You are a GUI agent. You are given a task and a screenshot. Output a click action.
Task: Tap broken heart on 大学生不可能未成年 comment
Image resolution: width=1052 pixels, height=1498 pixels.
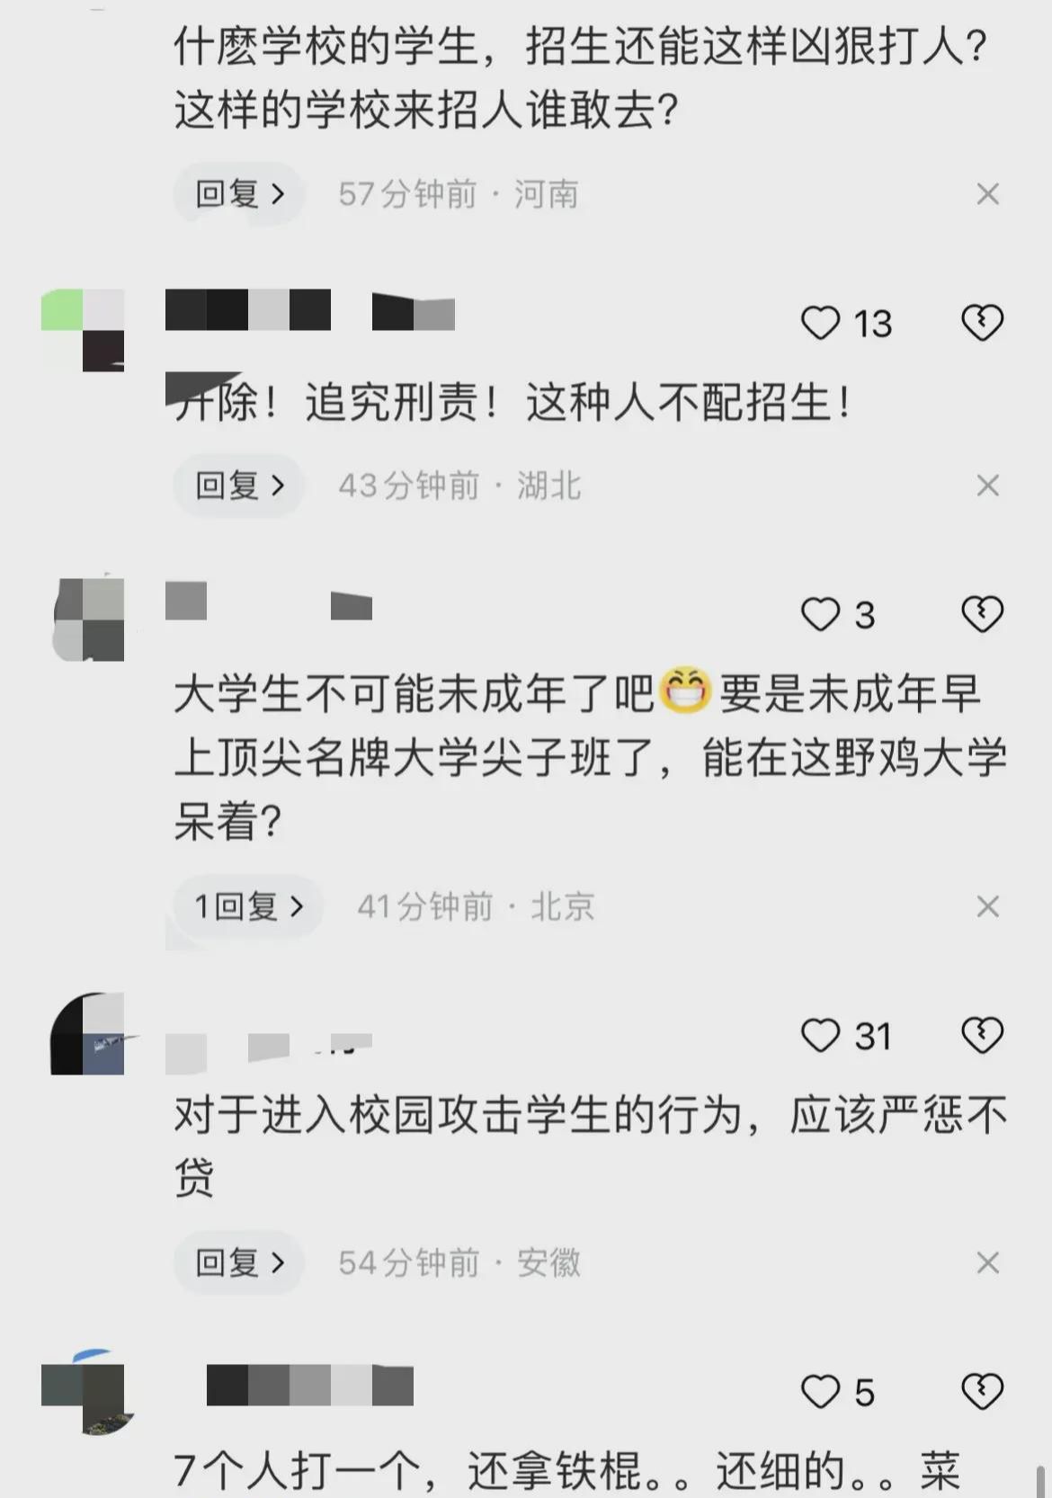982,614
